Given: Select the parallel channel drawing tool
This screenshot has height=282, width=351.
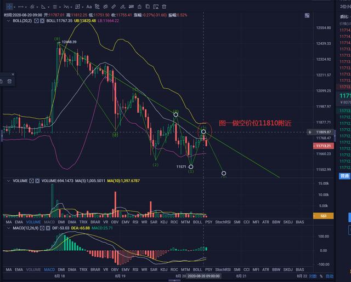Looking at the screenshot, I should pyautogui.click(x=32, y=7).
